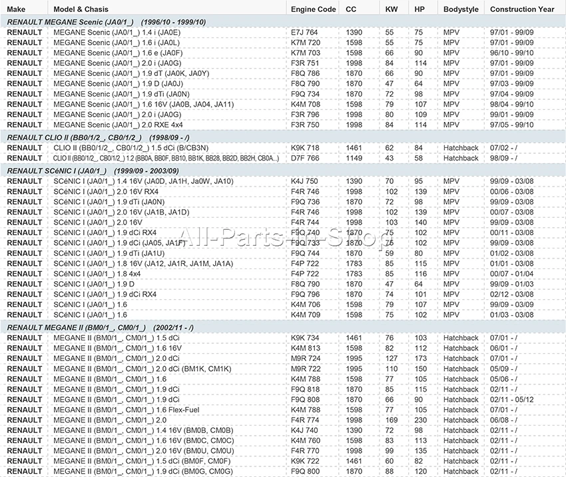This screenshot has height=477, width=566.
Task: Click engine code F4R 744
Action: (x=305, y=223)
